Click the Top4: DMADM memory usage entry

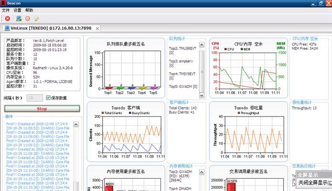point(180,188)
